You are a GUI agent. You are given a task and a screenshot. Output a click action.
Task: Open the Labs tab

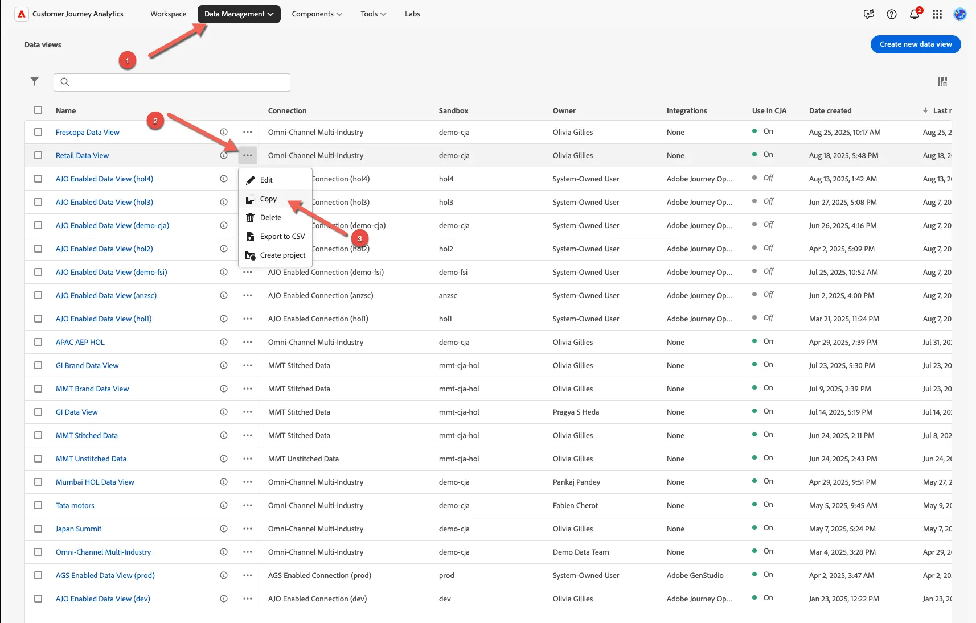click(412, 14)
